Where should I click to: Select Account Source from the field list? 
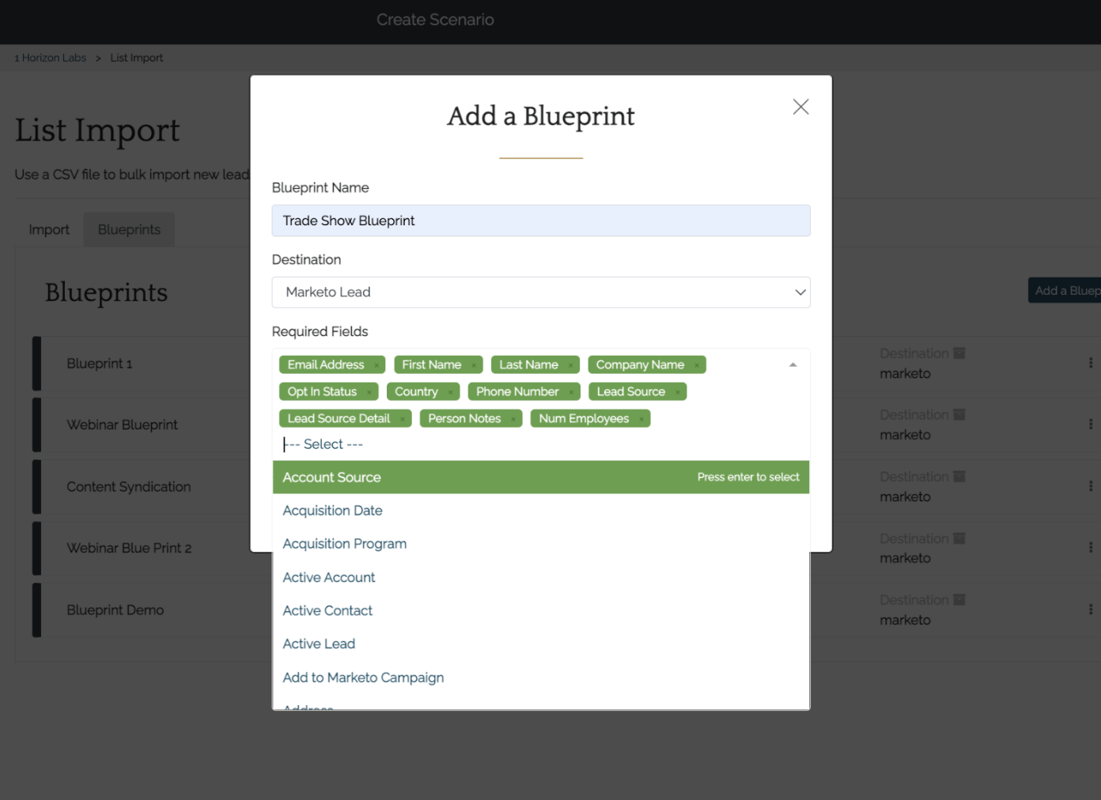[x=541, y=477]
